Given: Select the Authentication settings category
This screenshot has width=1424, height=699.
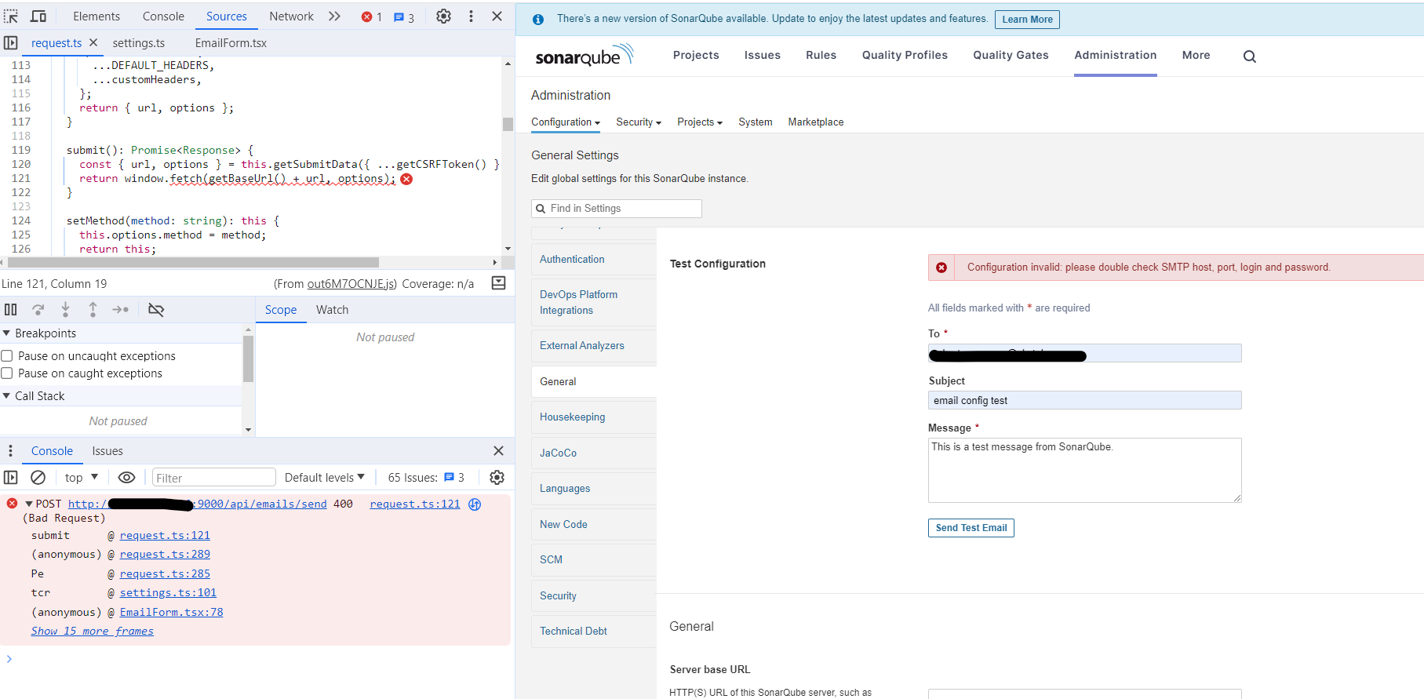Looking at the screenshot, I should [x=594, y=260].
